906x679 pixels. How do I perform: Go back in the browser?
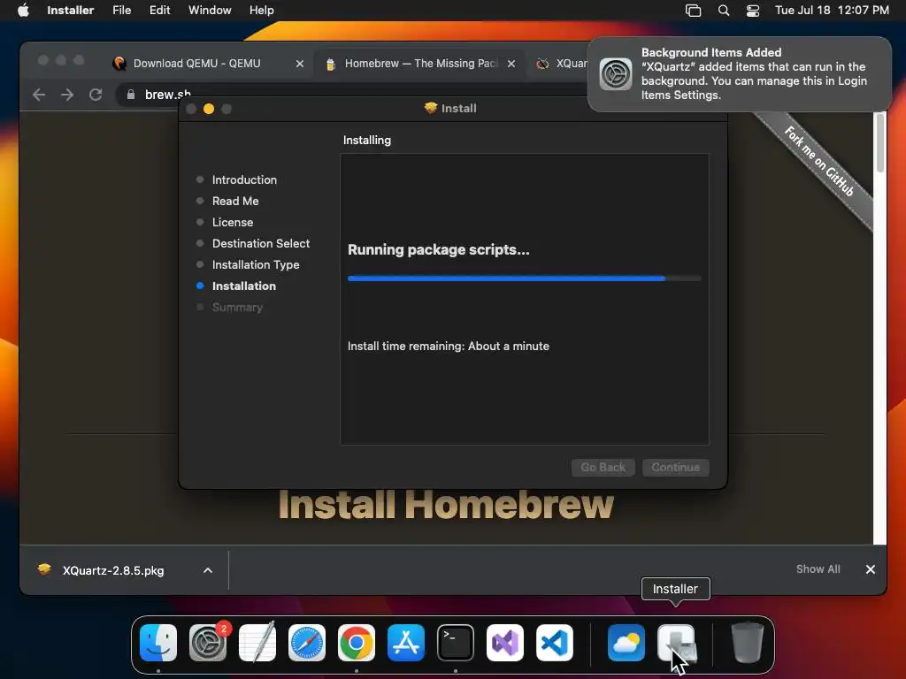click(39, 95)
